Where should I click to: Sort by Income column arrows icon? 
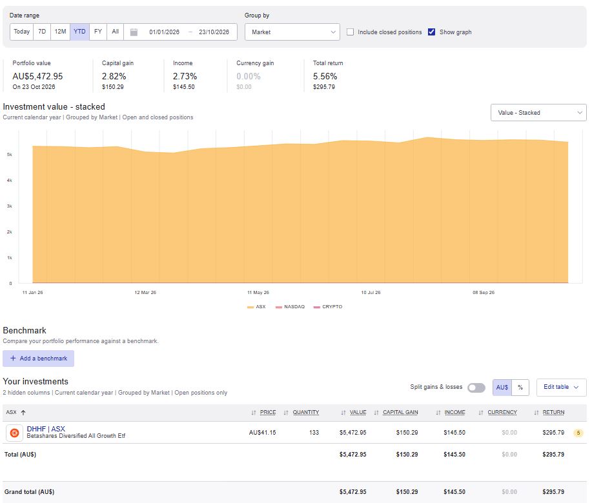438,413
